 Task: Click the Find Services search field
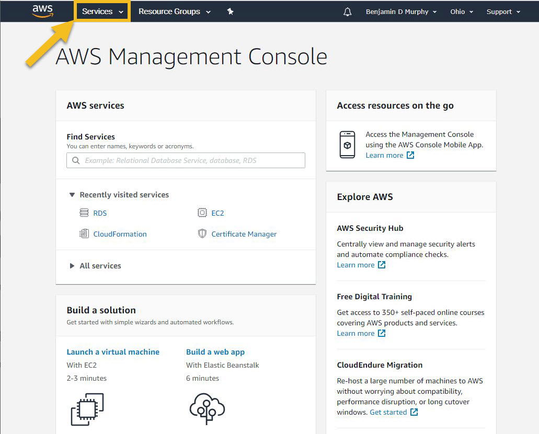pos(186,160)
